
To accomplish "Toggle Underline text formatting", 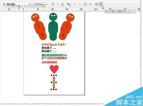I will point(62,4).
